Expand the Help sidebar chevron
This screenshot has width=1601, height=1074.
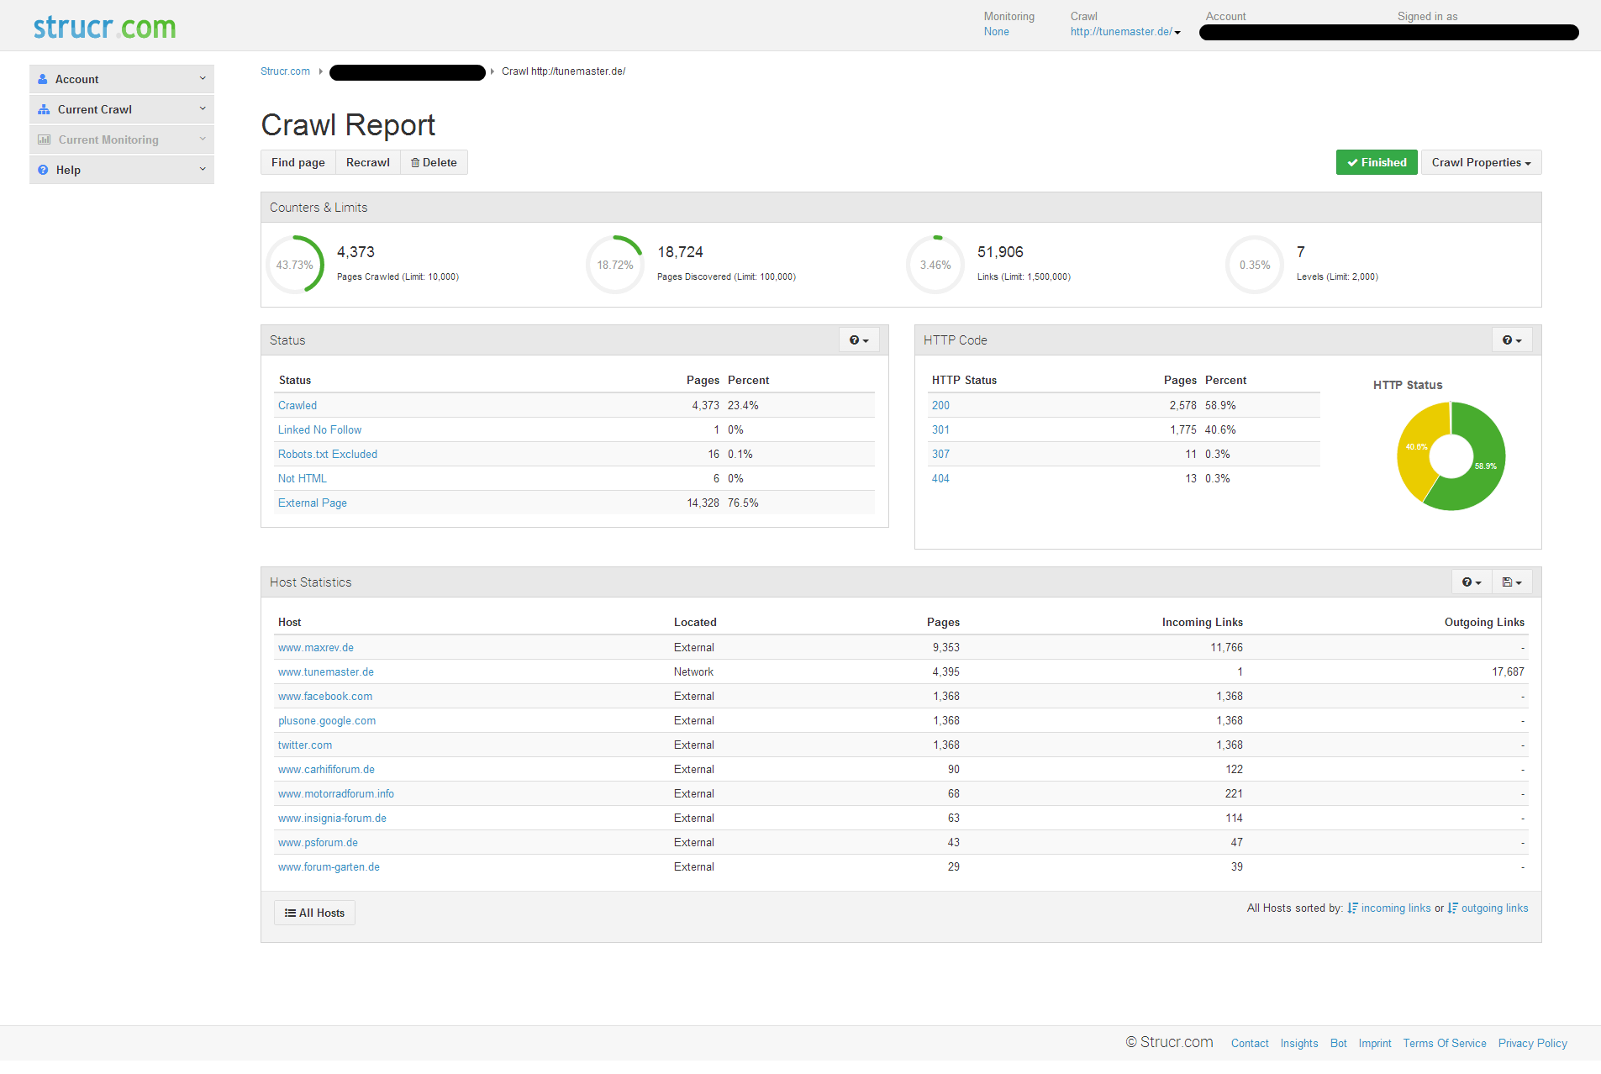tap(203, 169)
